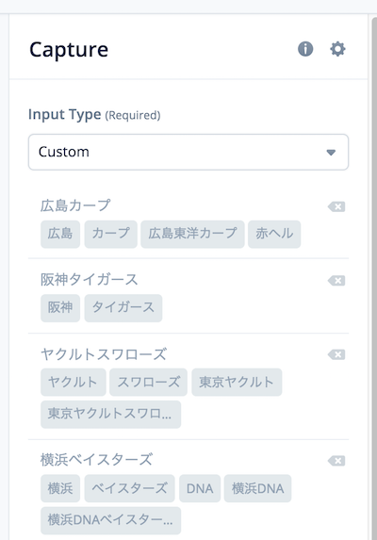Select the 横浜 synonym tag

click(60, 488)
